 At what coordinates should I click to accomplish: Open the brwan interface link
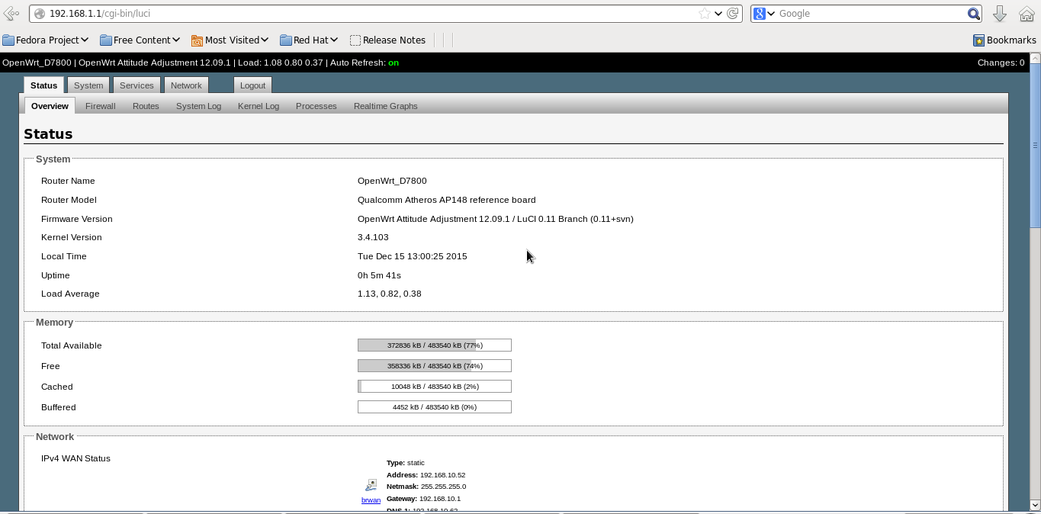(x=371, y=500)
